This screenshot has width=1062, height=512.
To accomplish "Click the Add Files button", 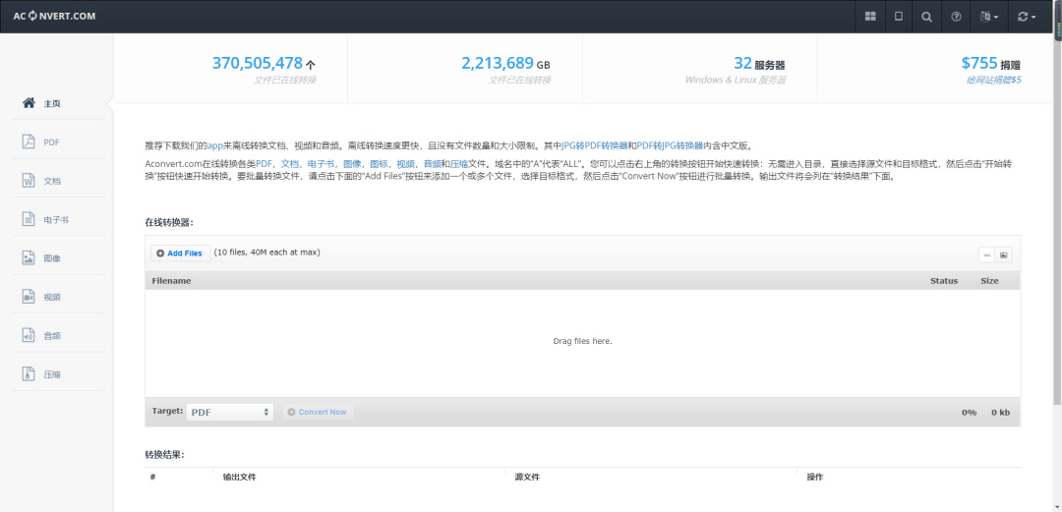I will [180, 254].
